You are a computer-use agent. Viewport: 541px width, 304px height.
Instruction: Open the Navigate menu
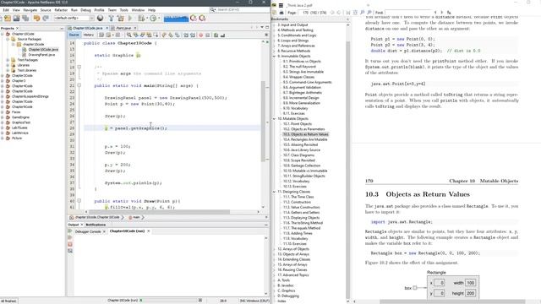pyautogui.click(x=30, y=10)
